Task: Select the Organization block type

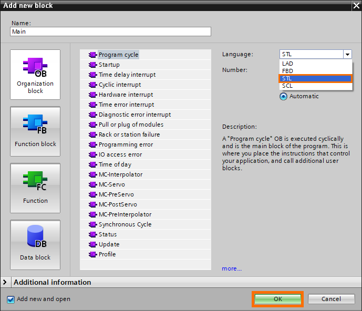Action: tap(35, 75)
